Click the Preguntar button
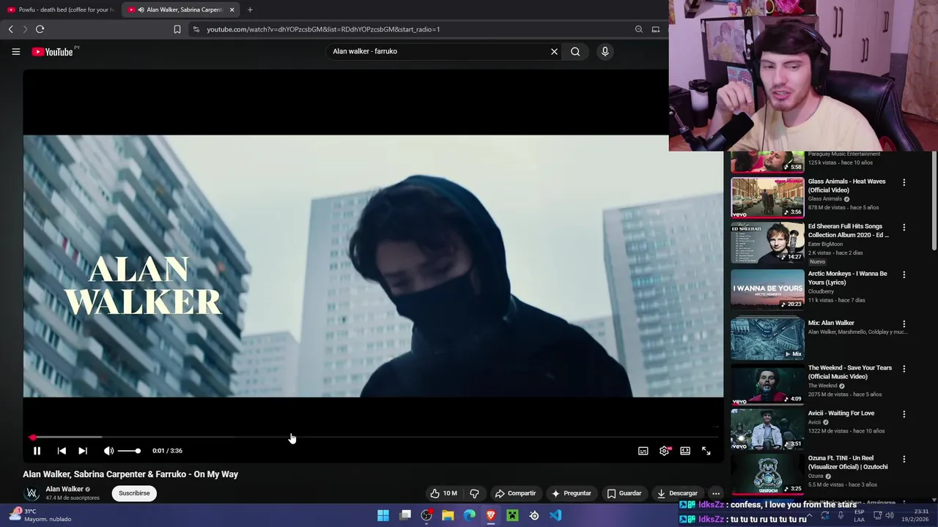 pos(571,493)
